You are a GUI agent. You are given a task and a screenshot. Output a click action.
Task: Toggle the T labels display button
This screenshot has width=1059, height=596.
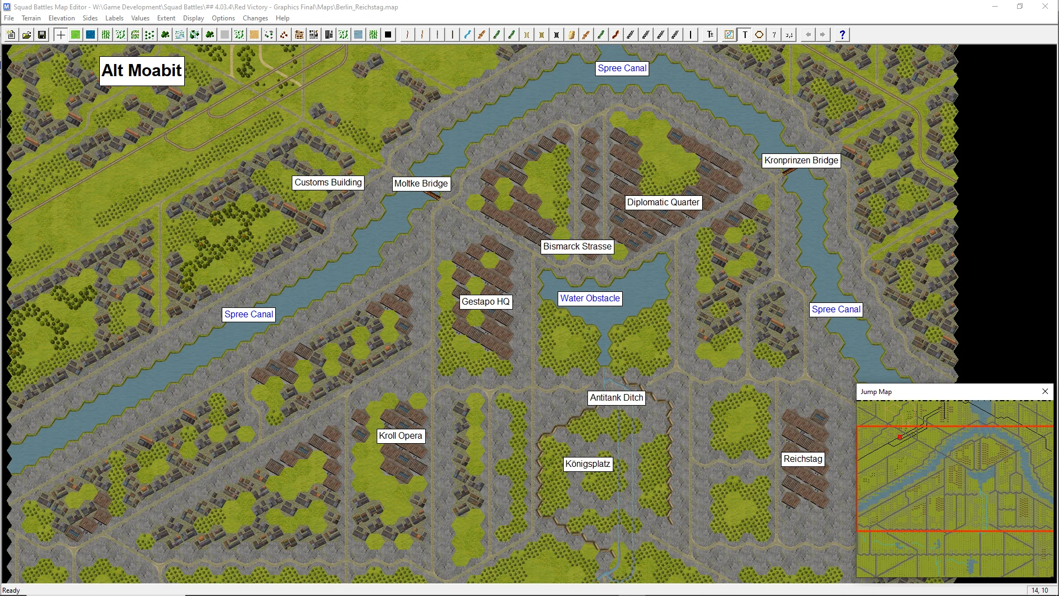point(745,35)
